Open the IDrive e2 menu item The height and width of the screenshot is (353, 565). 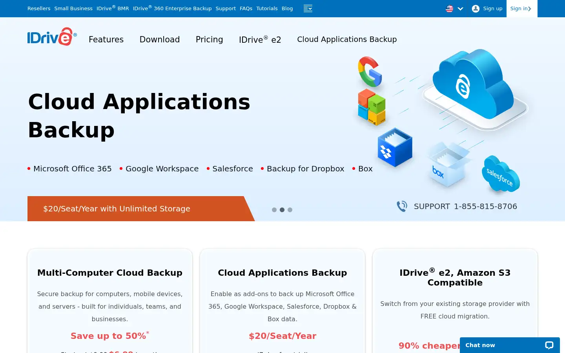pyautogui.click(x=260, y=40)
